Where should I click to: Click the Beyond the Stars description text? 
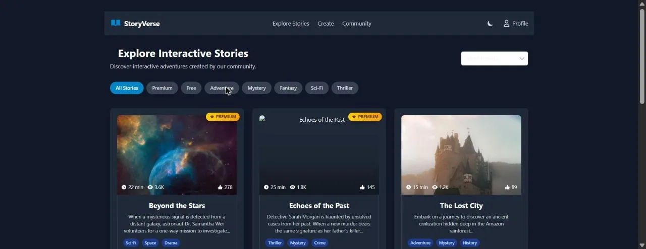coord(177,224)
